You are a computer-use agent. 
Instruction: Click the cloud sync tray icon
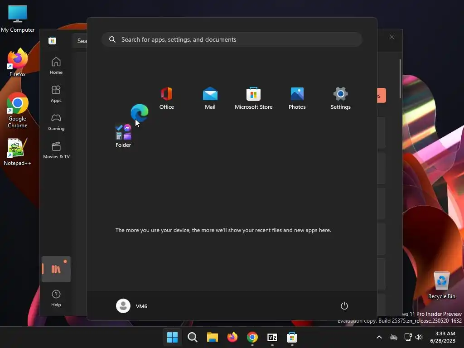[394, 337]
